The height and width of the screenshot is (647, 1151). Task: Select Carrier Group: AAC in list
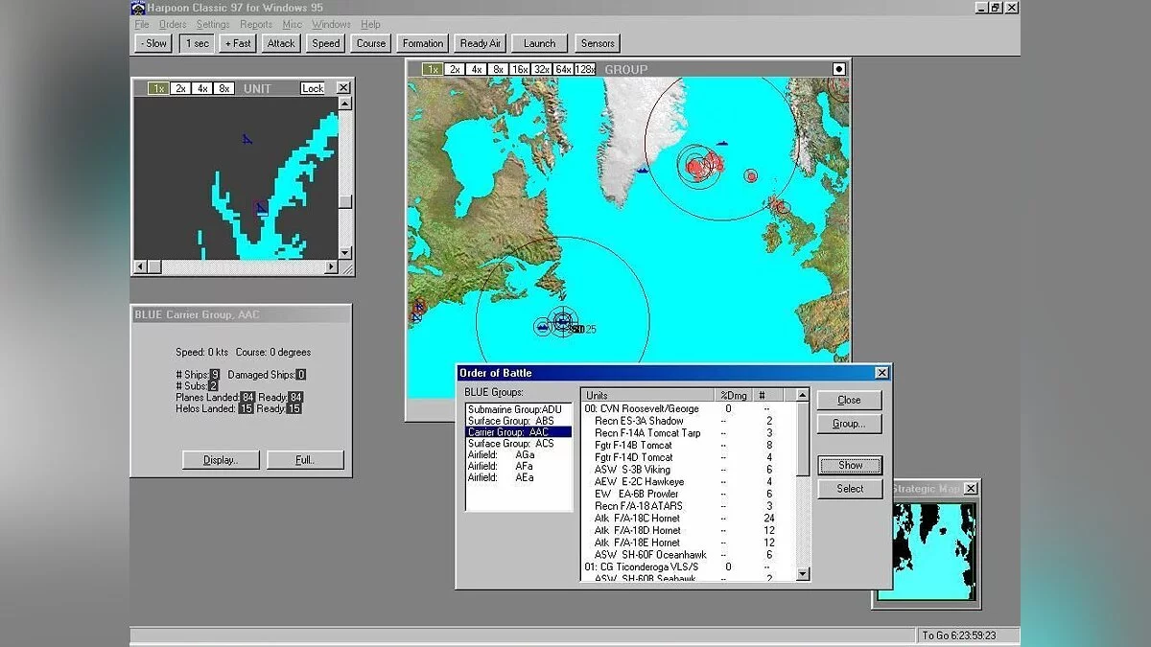518,432
